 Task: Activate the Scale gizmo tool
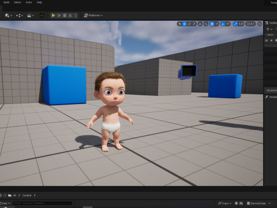(194, 24)
